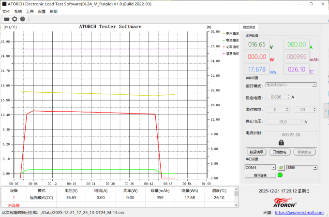Click the green current curve legend entry
329x217 pixels.
pos(231,40)
